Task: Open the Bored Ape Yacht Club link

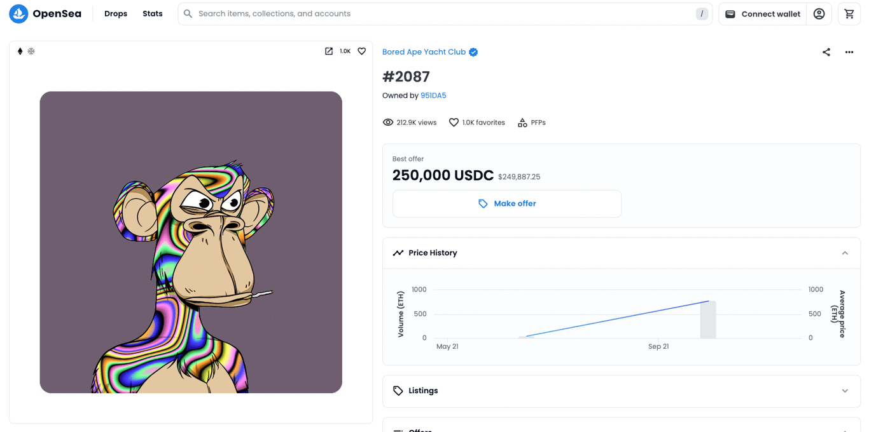Action: pyautogui.click(x=424, y=52)
